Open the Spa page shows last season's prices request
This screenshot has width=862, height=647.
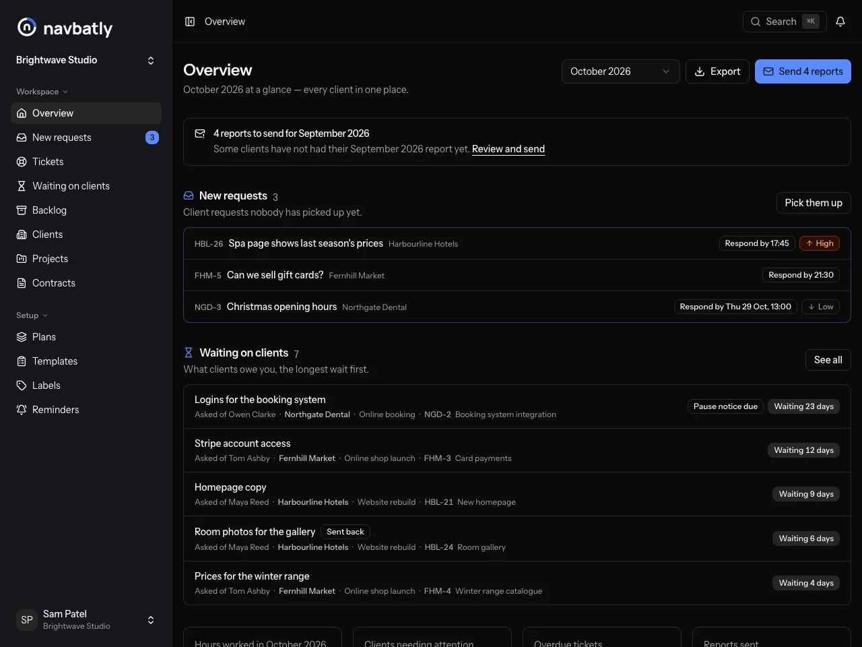click(517, 243)
